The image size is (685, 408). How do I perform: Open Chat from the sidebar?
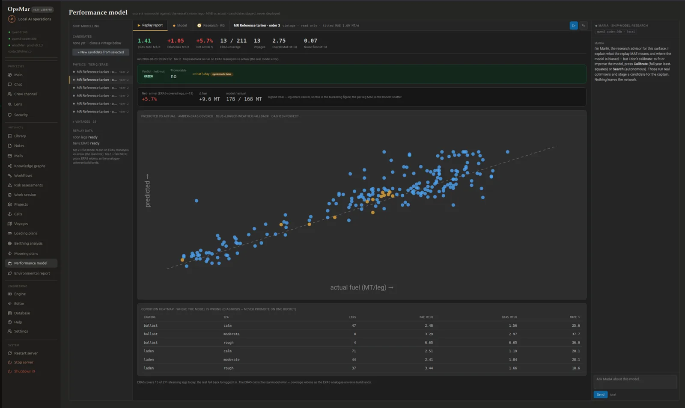(x=18, y=84)
